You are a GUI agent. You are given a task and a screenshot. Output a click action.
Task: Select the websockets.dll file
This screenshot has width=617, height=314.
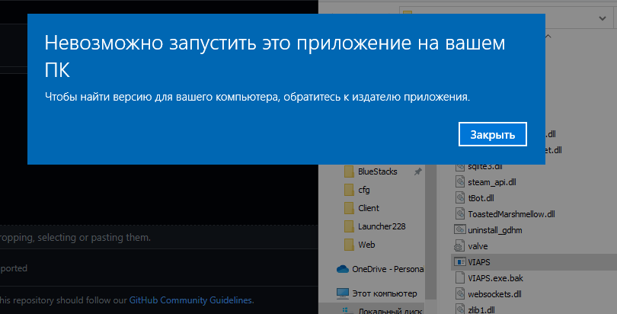pos(494,294)
